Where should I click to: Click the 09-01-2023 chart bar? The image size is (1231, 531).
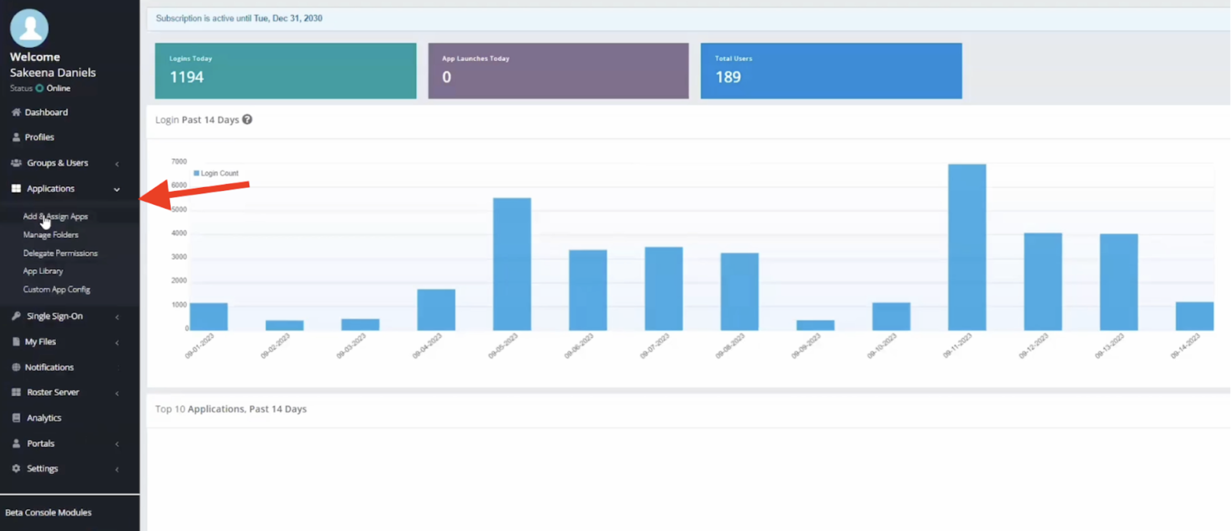208,316
